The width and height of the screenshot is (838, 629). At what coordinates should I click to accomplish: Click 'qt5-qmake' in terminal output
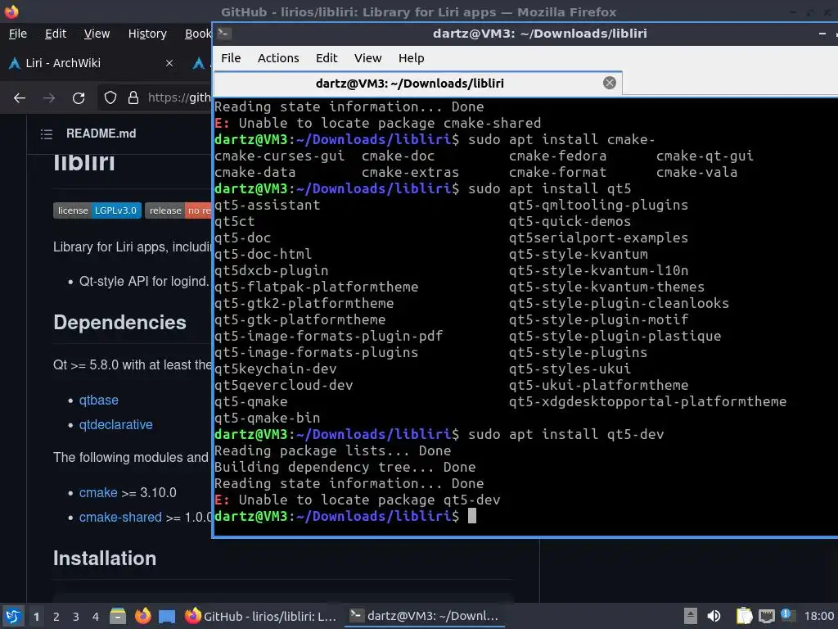250,401
